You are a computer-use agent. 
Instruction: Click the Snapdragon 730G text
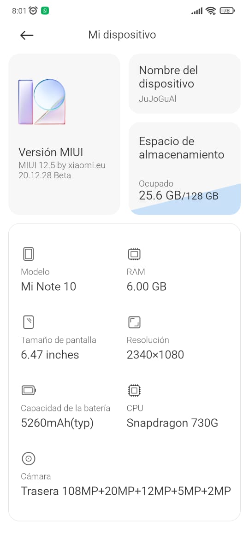coord(172,423)
